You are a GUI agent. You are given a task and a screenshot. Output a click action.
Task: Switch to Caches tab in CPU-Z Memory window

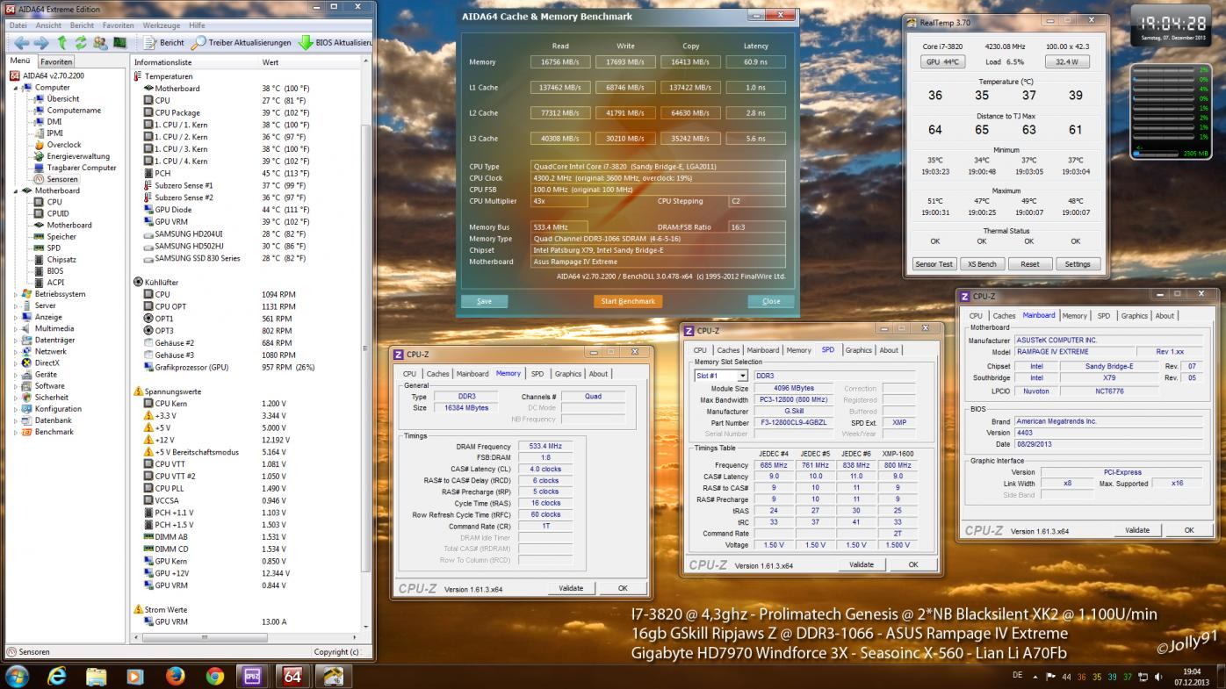pos(437,373)
